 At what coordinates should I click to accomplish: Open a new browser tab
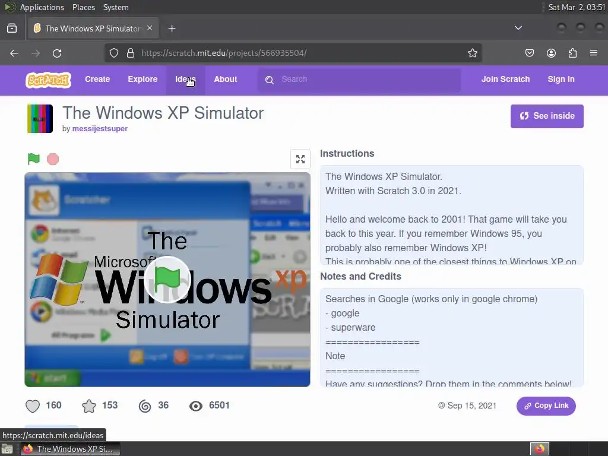[x=172, y=28]
